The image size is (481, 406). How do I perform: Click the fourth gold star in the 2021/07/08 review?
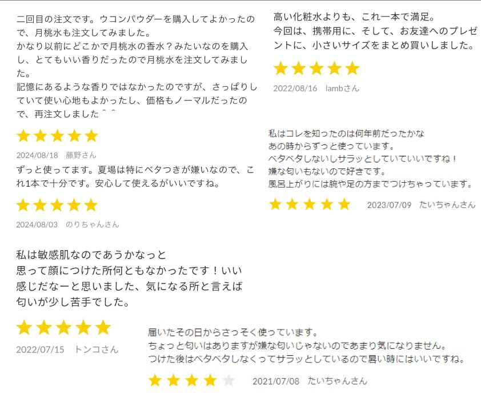[210, 380]
